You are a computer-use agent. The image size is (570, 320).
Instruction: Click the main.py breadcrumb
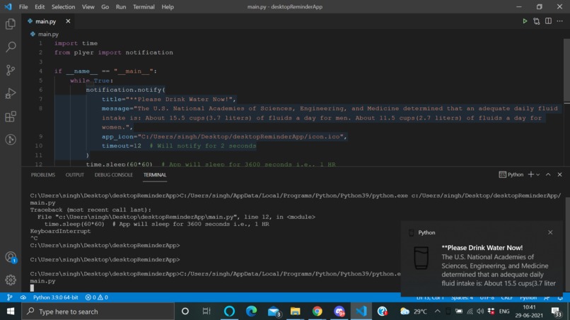[x=48, y=34]
